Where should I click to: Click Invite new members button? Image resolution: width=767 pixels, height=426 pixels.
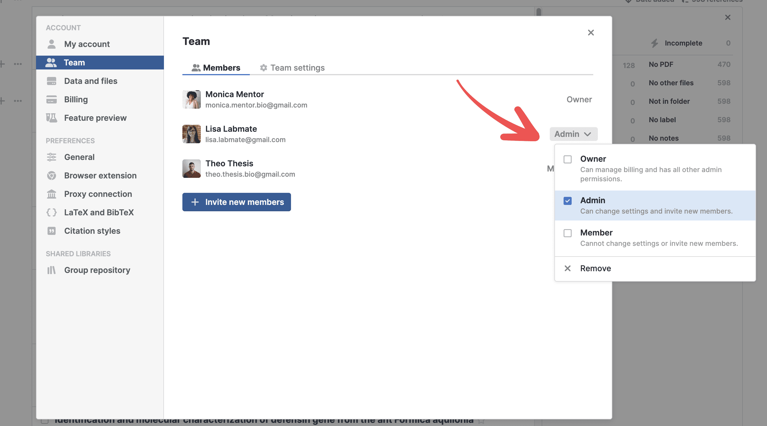237,202
